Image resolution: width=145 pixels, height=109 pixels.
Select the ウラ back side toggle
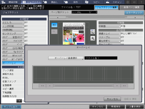pyautogui.click(x=54, y=31)
